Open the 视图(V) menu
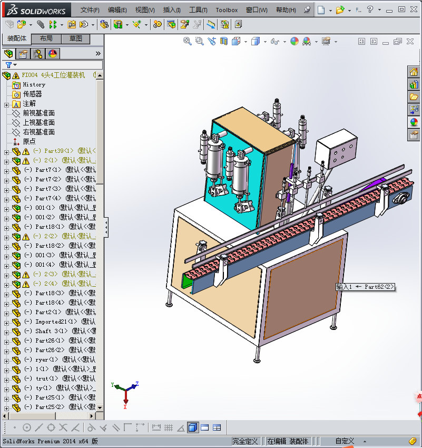This screenshot has height=448, width=422. 145,10
